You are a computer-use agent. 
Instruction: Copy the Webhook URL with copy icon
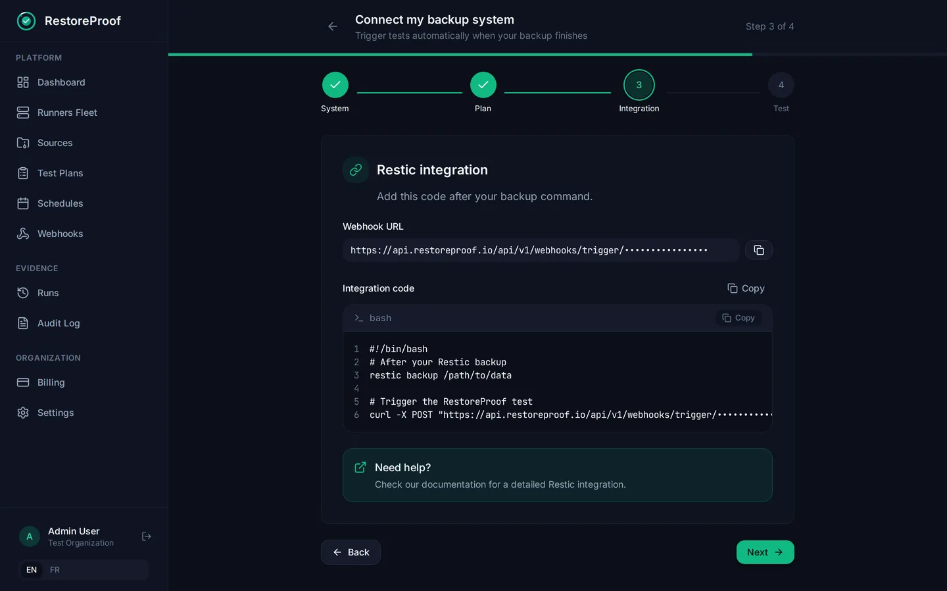coord(759,250)
